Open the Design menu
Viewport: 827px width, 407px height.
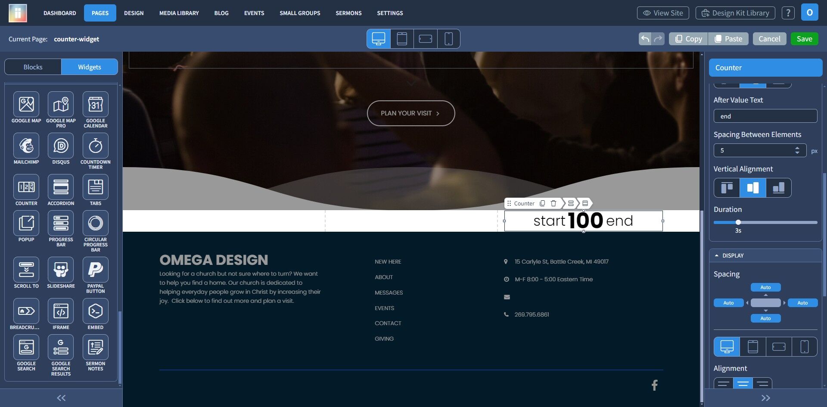pyautogui.click(x=134, y=13)
